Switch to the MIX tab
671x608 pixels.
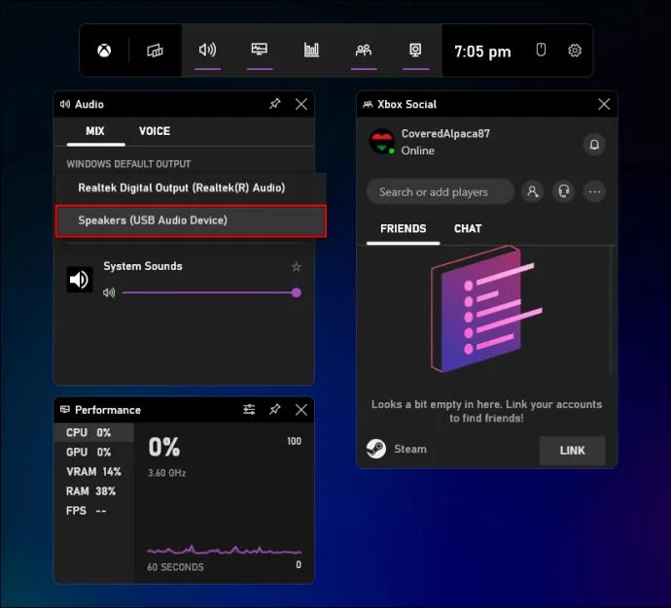coord(95,131)
